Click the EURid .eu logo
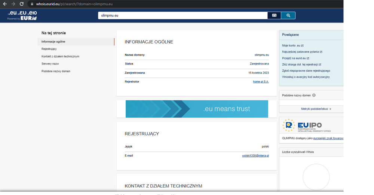 [22, 15]
